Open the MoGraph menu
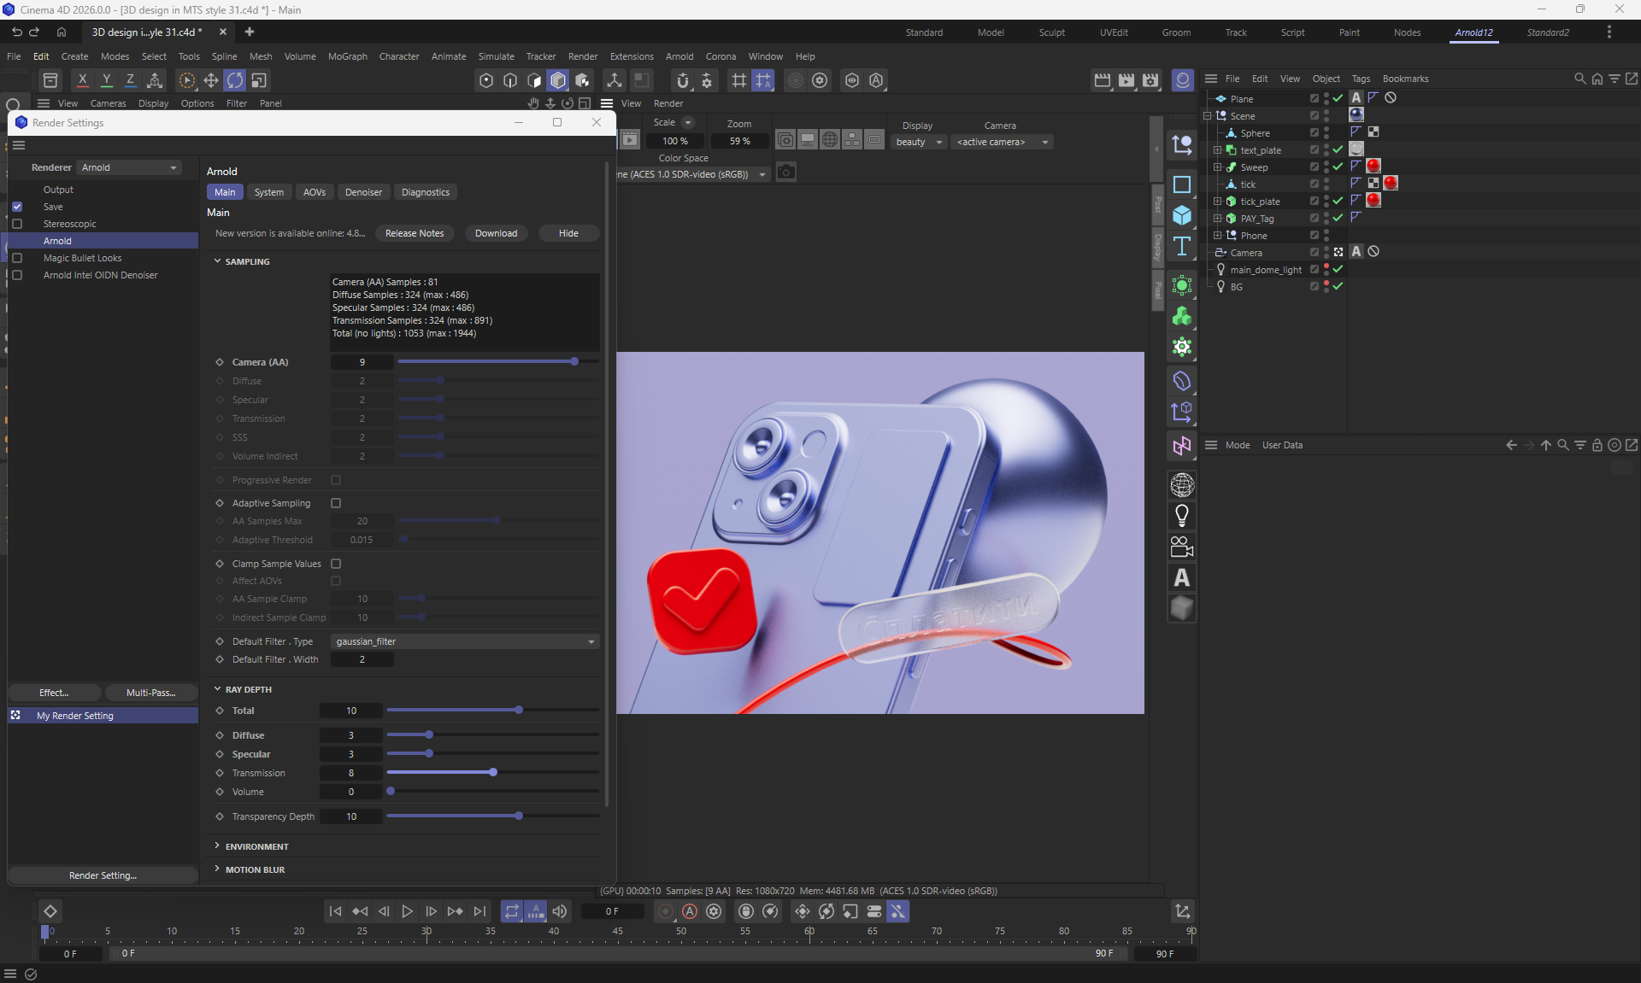This screenshot has height=983, width=1641. pyautogui.click(x=347, y=56)
